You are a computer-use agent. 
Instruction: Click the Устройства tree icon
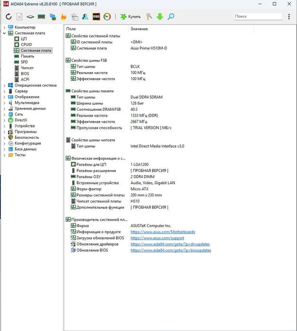10,126
